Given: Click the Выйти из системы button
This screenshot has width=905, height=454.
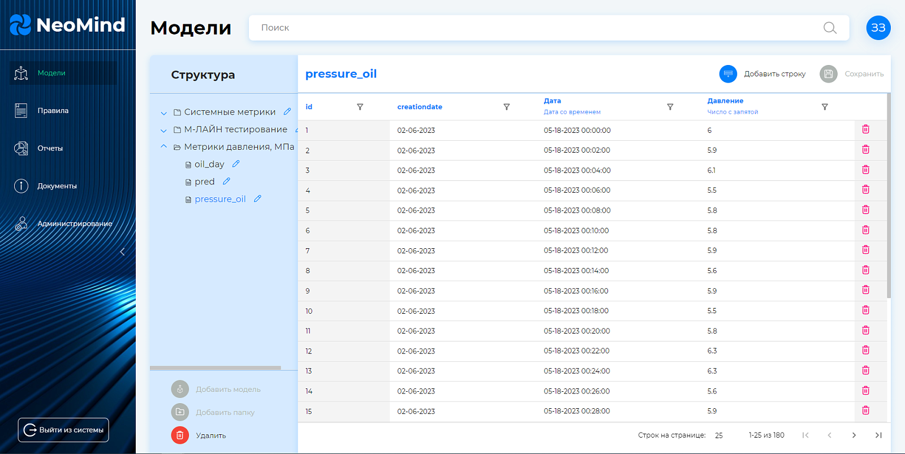Looking at the screenshot, I should pos(63,430).
